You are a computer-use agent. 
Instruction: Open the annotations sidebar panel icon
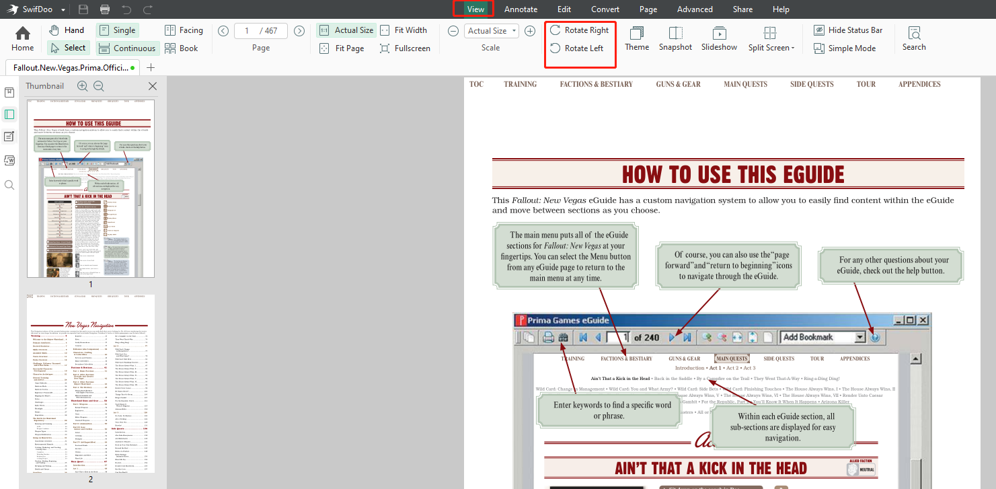(x=9, y=137)
